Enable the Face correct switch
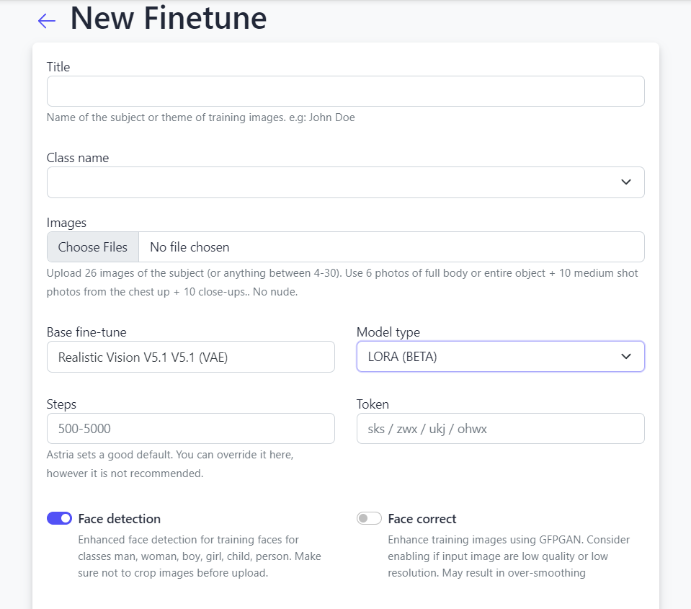 click(369, 518)
